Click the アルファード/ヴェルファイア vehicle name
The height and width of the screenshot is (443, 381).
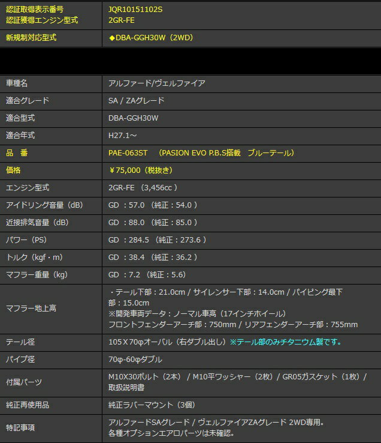coord(157,83)
